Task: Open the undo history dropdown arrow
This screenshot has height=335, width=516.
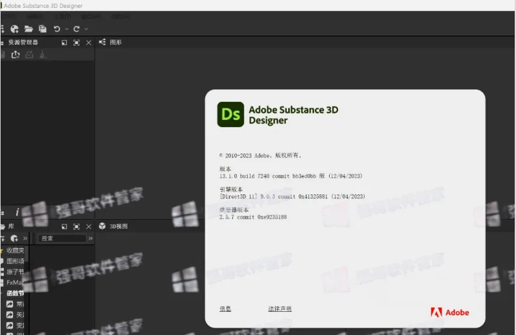Action: click(67, 29)
